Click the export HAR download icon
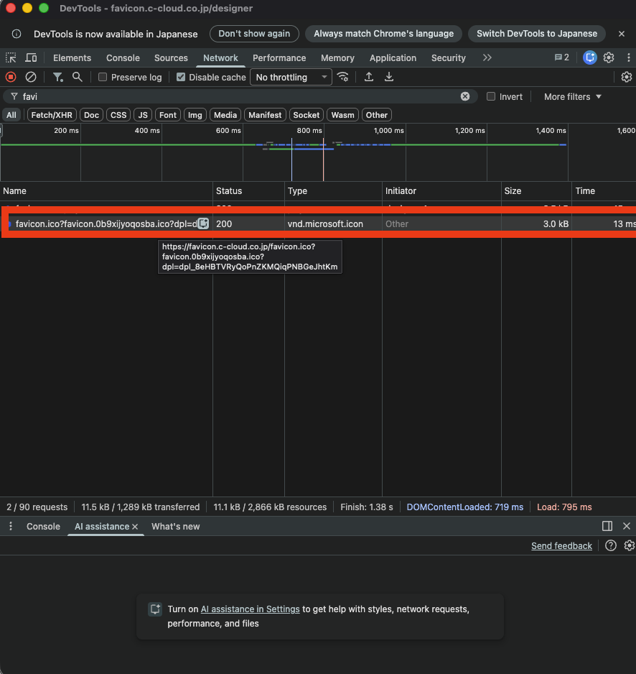The image size is (636, 674). click(x=389, y=77)
